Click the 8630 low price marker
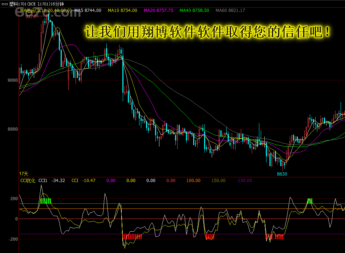 click(282, 174)
